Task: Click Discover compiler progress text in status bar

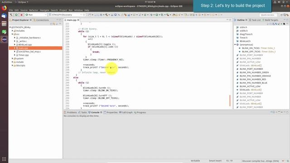Action: click(x=261, y=161)
